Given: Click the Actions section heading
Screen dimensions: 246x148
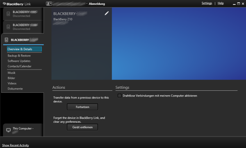Looking at the screenshot, I should click(59, 87).
